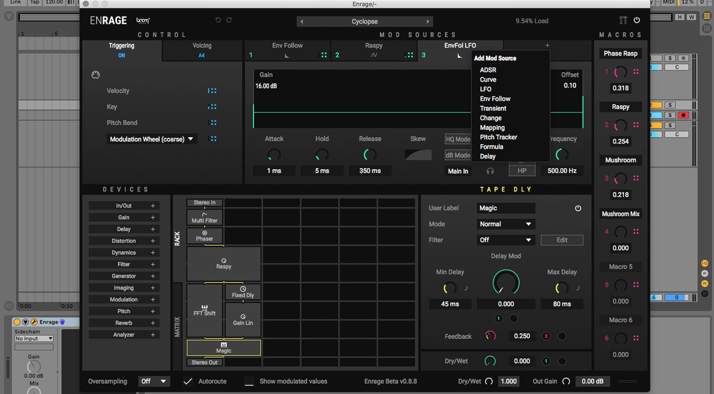Click Min Delay note sync icon
The image size is (714, 394).
tap(466, 288)
